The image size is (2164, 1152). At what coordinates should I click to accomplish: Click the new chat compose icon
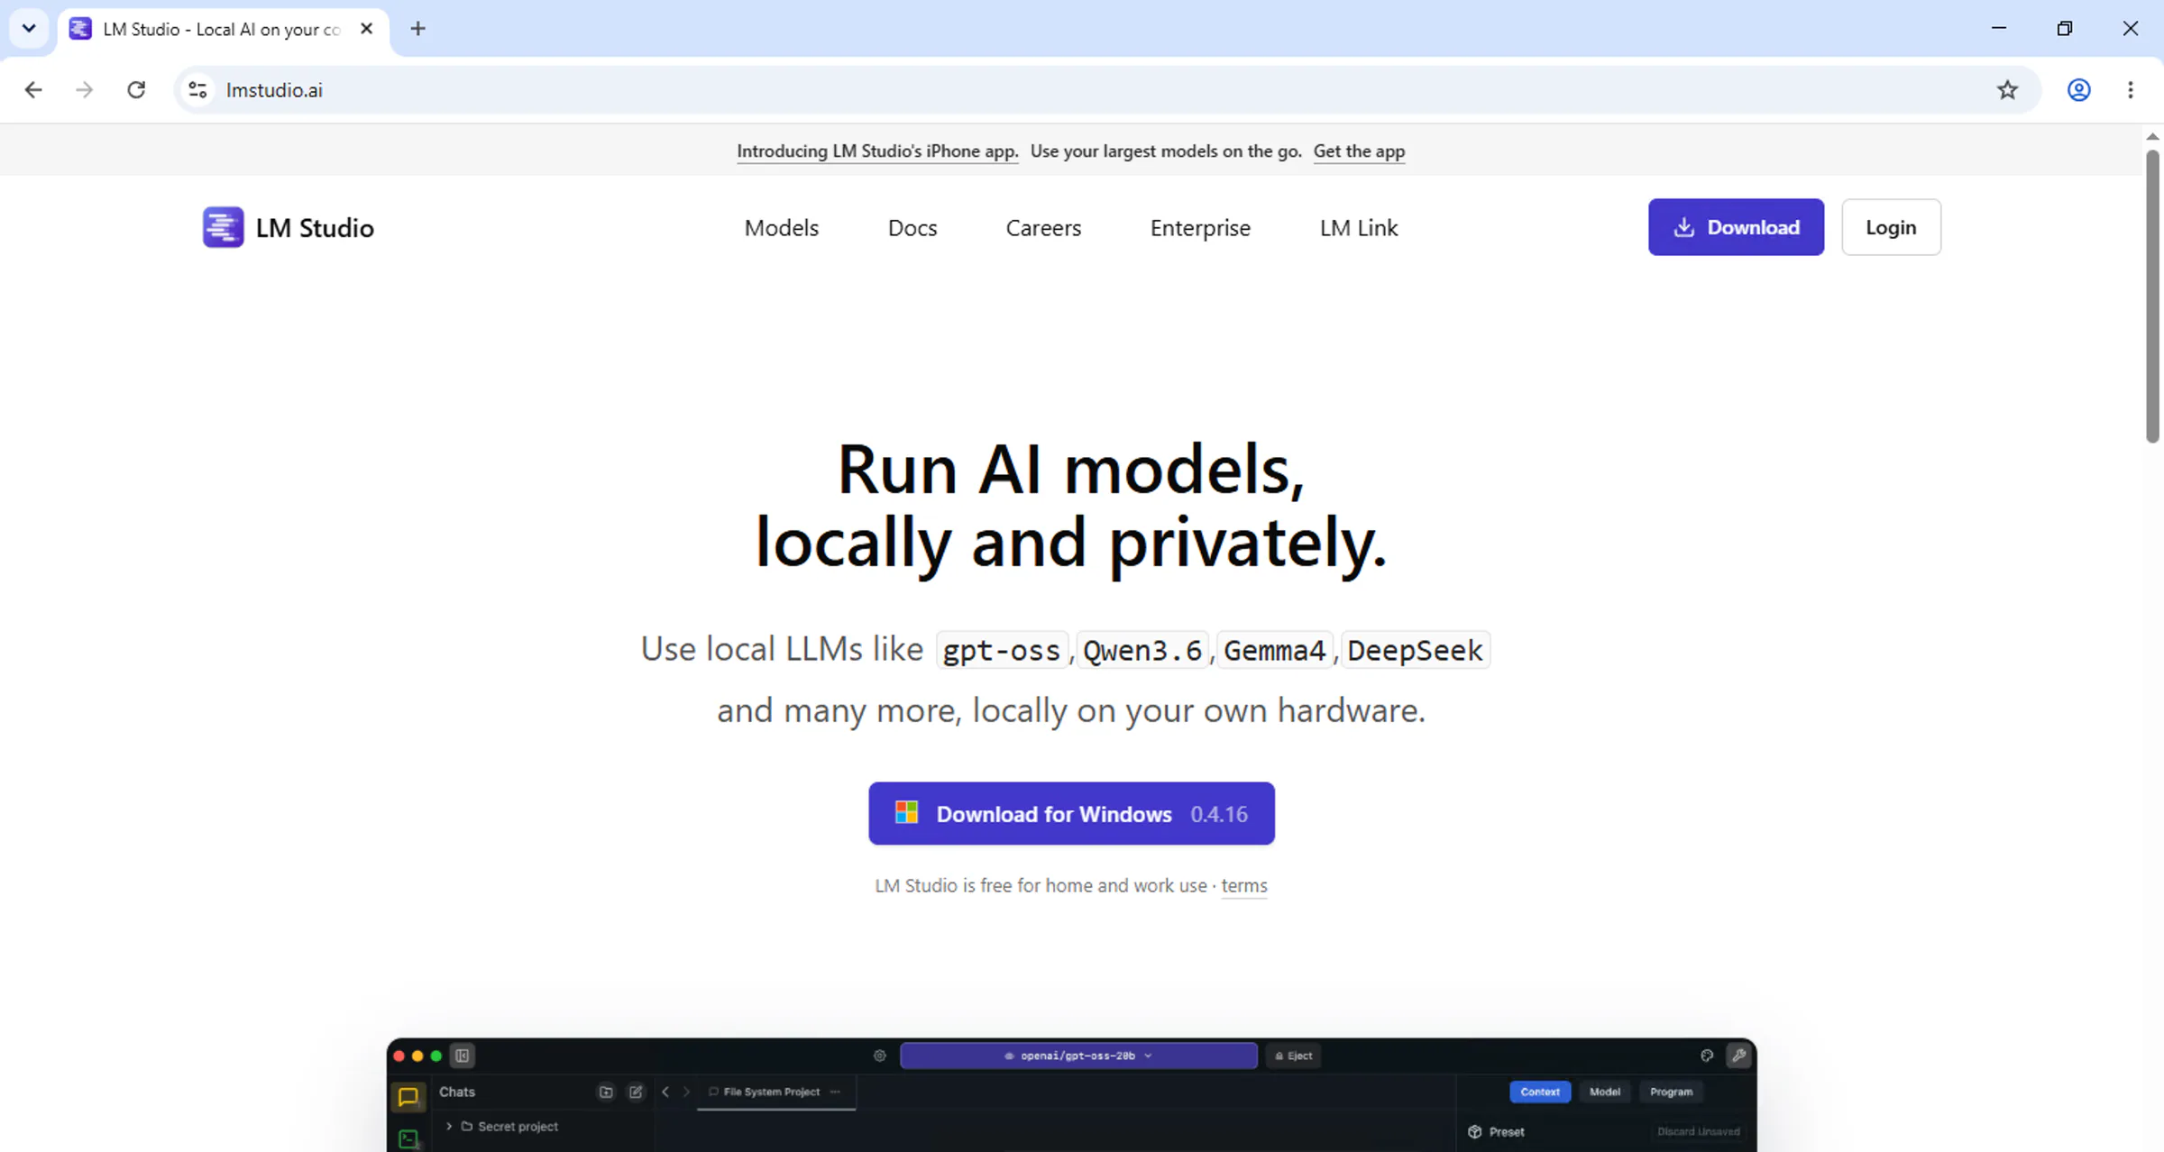coord(636,1092)
